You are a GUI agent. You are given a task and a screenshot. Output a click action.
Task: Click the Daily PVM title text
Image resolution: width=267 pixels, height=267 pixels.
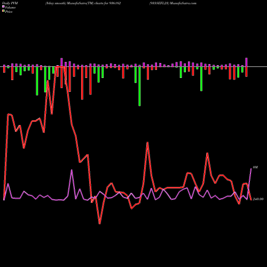[x=10, y=3]
